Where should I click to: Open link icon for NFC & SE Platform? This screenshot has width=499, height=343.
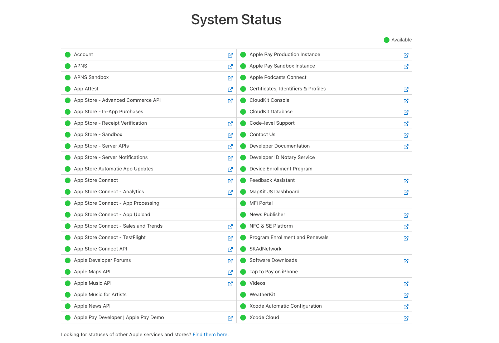(406, 227)
